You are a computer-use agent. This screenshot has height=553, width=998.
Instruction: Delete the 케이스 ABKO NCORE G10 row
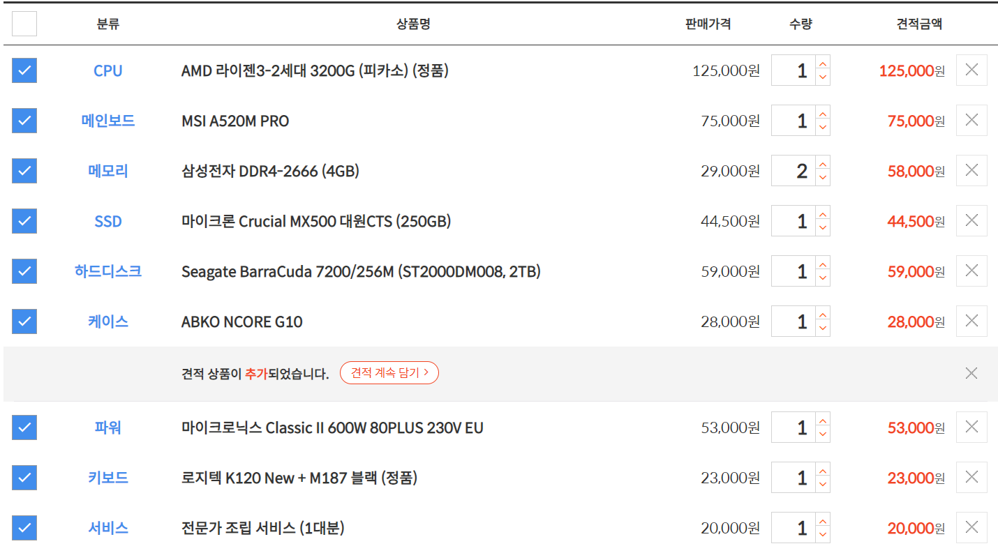pyautogui.click(x=971, y=321)
